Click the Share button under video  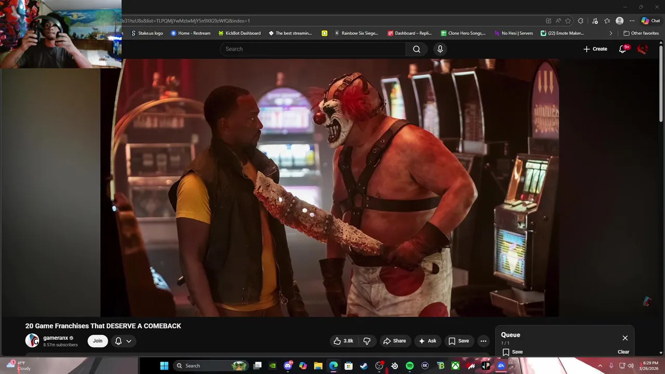click(394, 341)
